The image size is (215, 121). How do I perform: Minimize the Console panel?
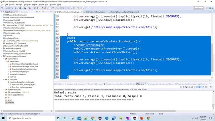point(210,84)
